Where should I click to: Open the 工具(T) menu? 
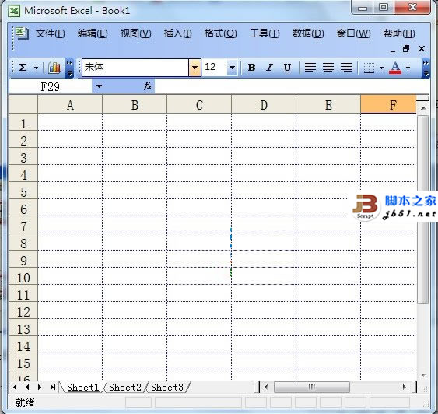click(x=265, y=33)
